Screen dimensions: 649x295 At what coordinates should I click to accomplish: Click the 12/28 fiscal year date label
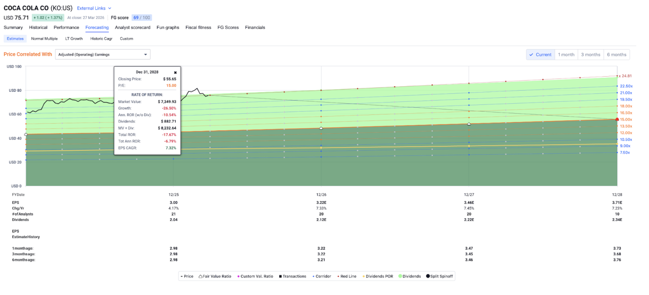(x=617, y=195)
